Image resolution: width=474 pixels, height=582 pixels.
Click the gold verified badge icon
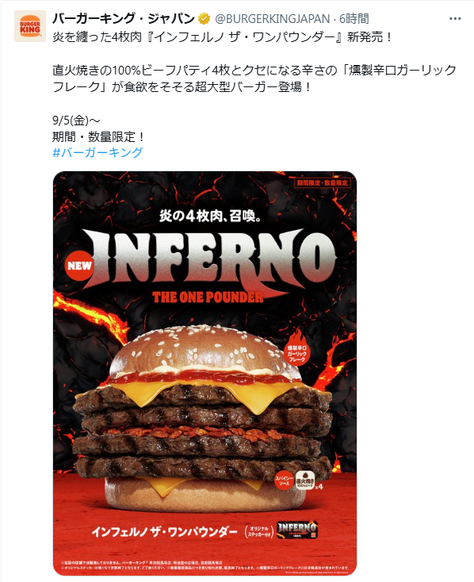click(x=204, y=18)
